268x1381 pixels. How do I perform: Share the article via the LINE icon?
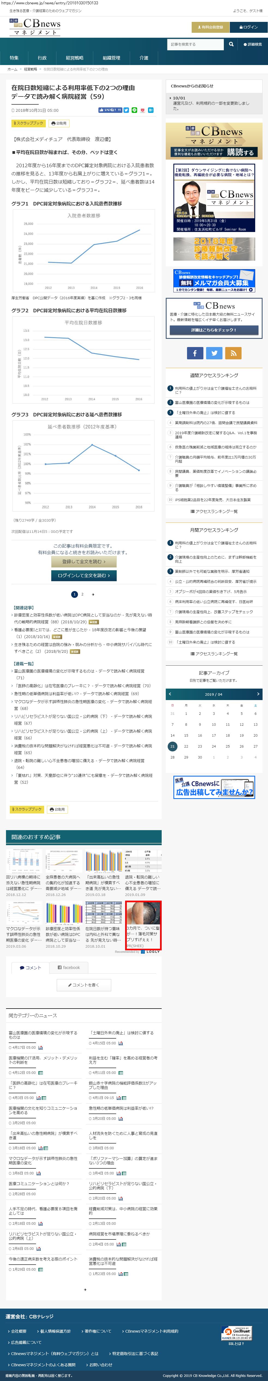[x=134, y=110]
